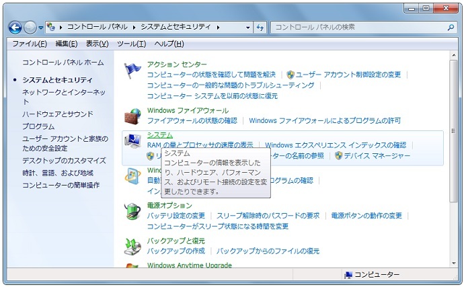
Task: Click バックアップの作成 link
Action: click(x=176, y=251)
